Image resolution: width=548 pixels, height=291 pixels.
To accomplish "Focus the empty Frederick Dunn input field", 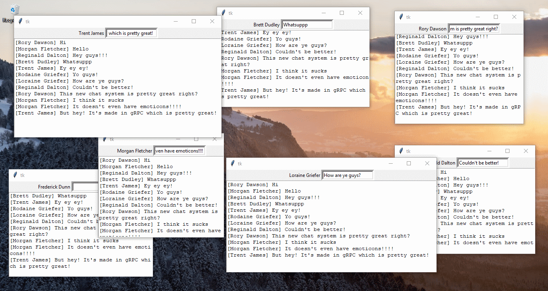I will 85,187.
